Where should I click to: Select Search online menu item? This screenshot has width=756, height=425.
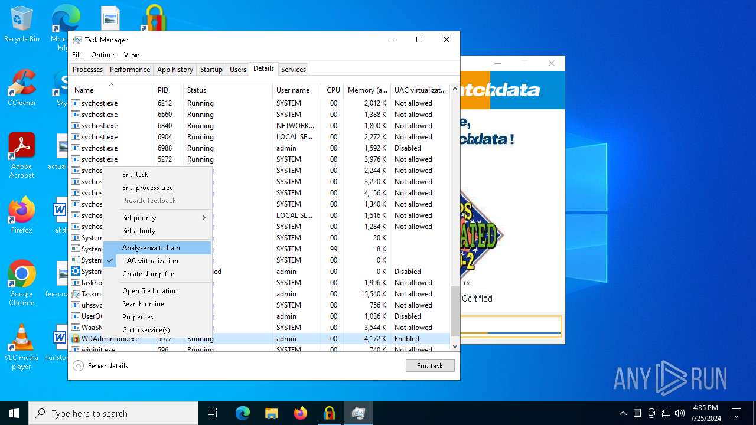pos(157,304)
